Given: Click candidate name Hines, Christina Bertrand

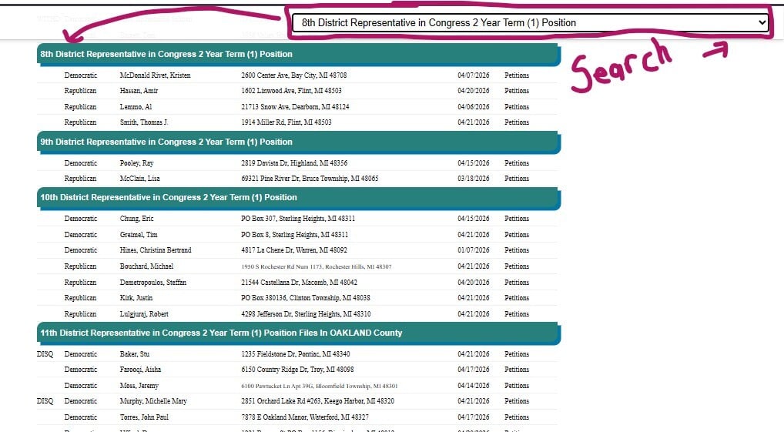Looking at the screenshot, I should (x=156, y=250).
